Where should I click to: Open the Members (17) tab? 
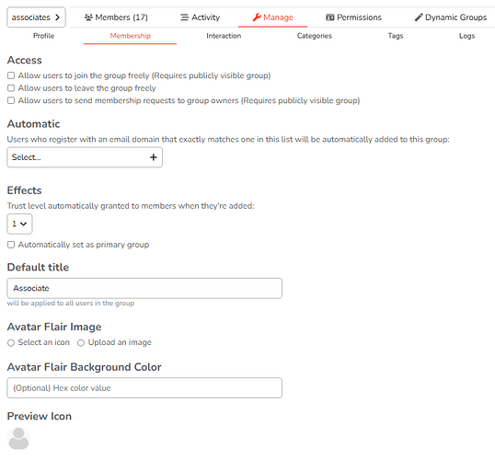point(116,17)
